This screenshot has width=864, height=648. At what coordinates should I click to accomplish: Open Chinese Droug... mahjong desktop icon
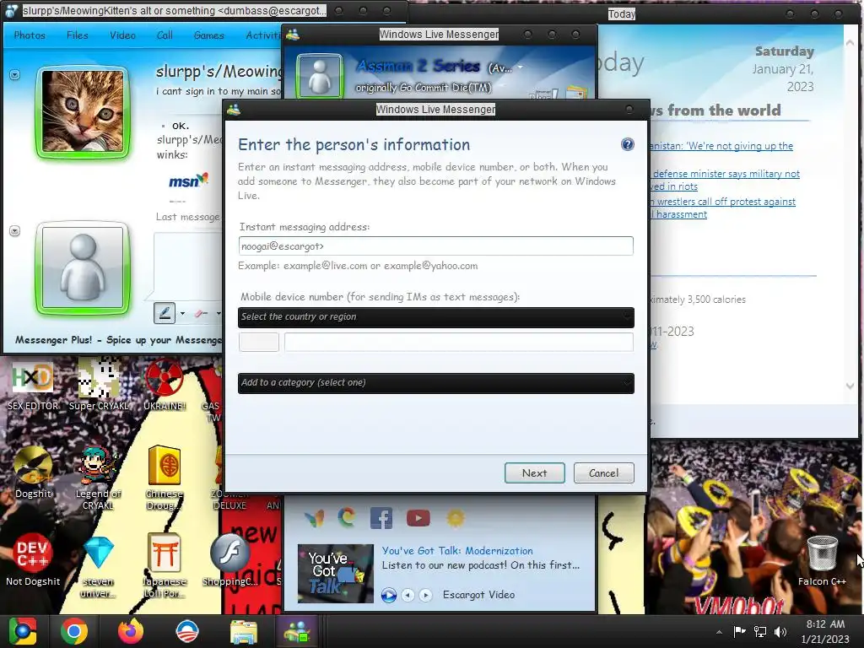165,478
